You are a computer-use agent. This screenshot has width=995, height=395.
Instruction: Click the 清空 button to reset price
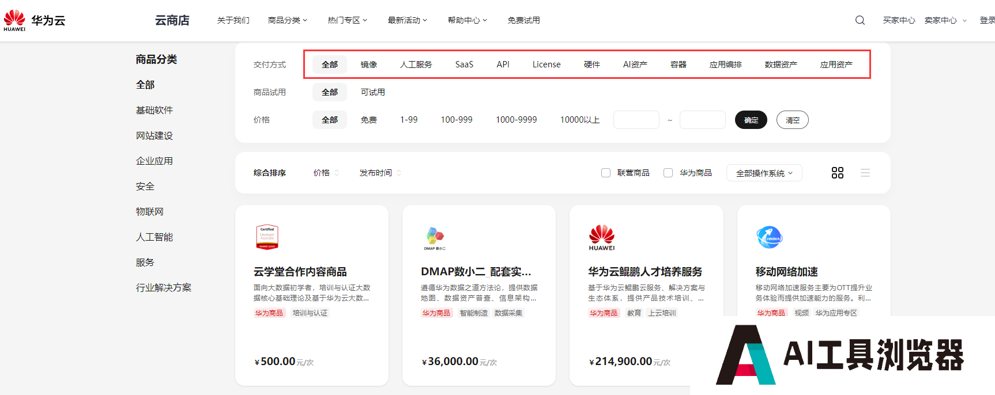click(x=792, y=120)
